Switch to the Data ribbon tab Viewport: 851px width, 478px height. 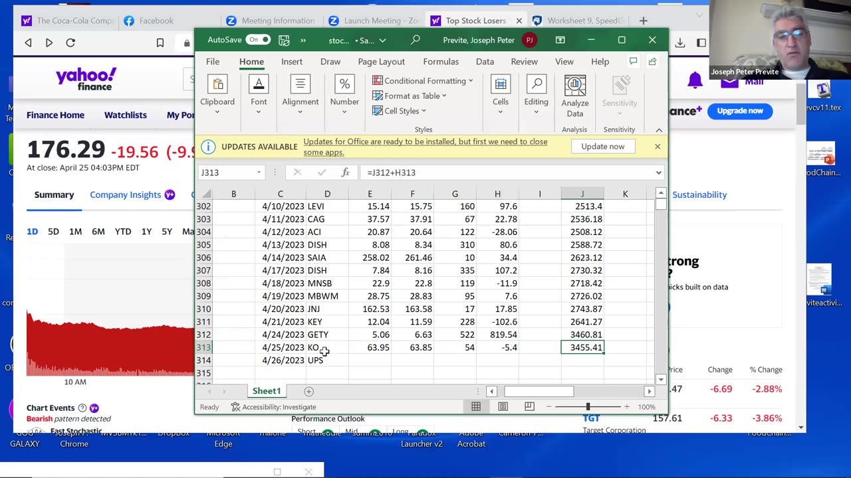click(485, 62)
